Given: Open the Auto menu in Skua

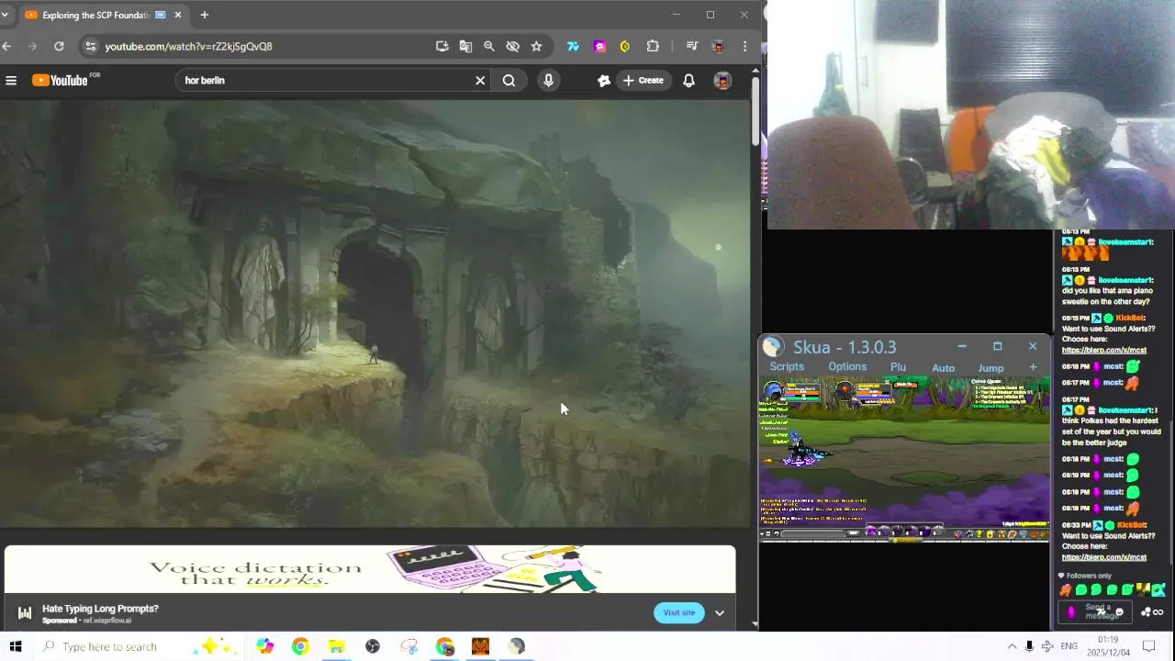Looking at the screenshot, I should tap(944, 367).
